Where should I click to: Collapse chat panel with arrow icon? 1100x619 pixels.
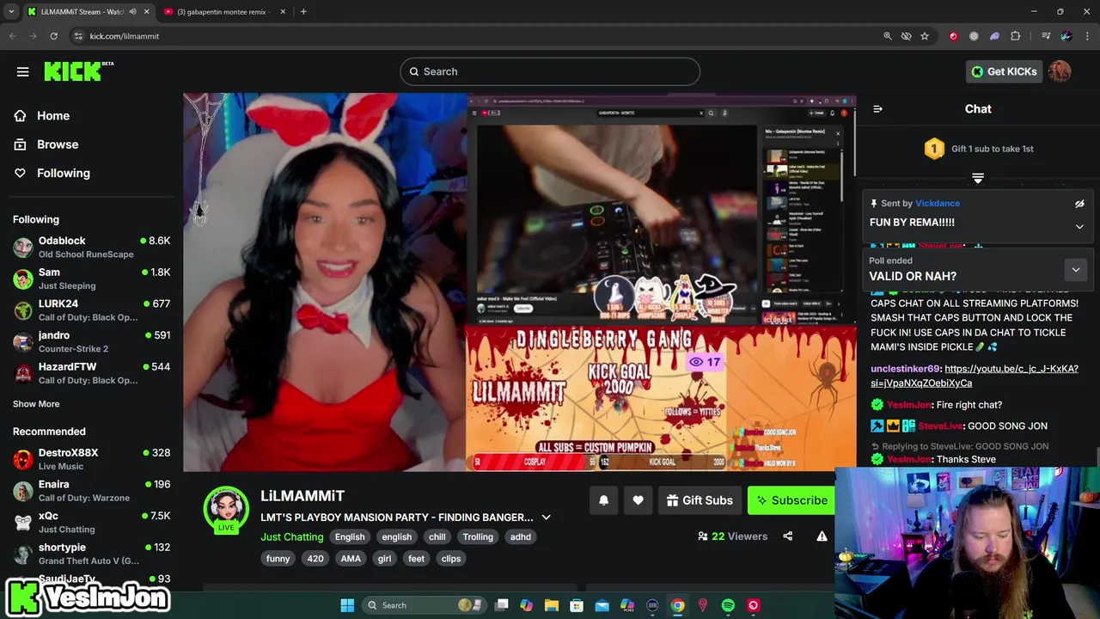[877, 109]
